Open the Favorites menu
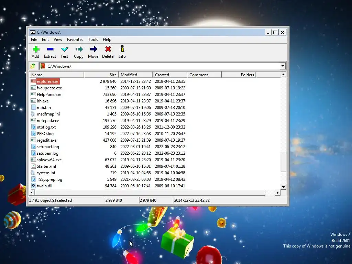This screenshot has width=352, height=264. pyautogui.click(x=75, y=40)
